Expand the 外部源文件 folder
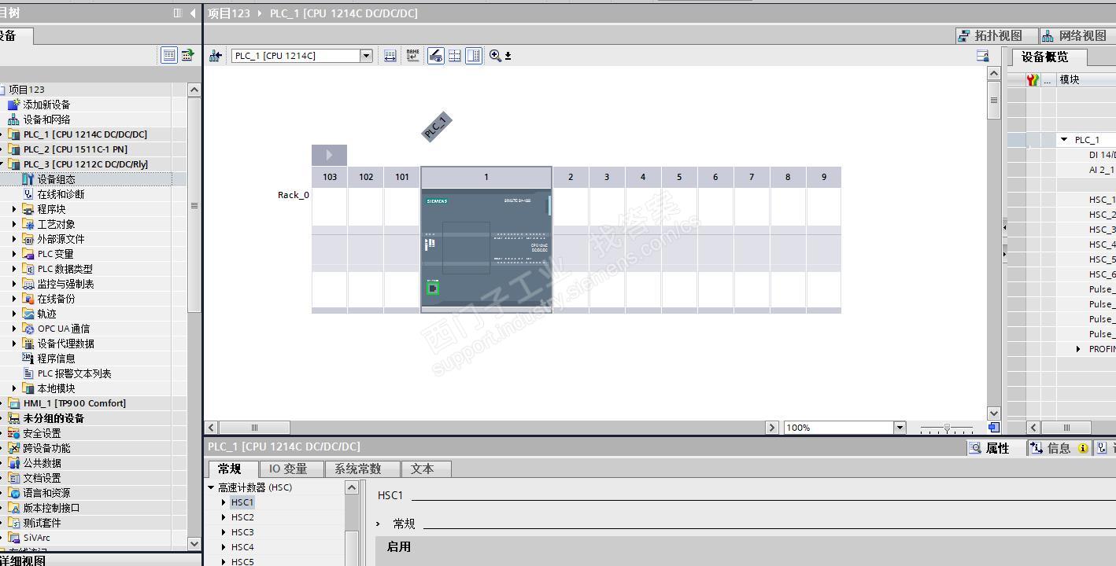 coord(14,239)
